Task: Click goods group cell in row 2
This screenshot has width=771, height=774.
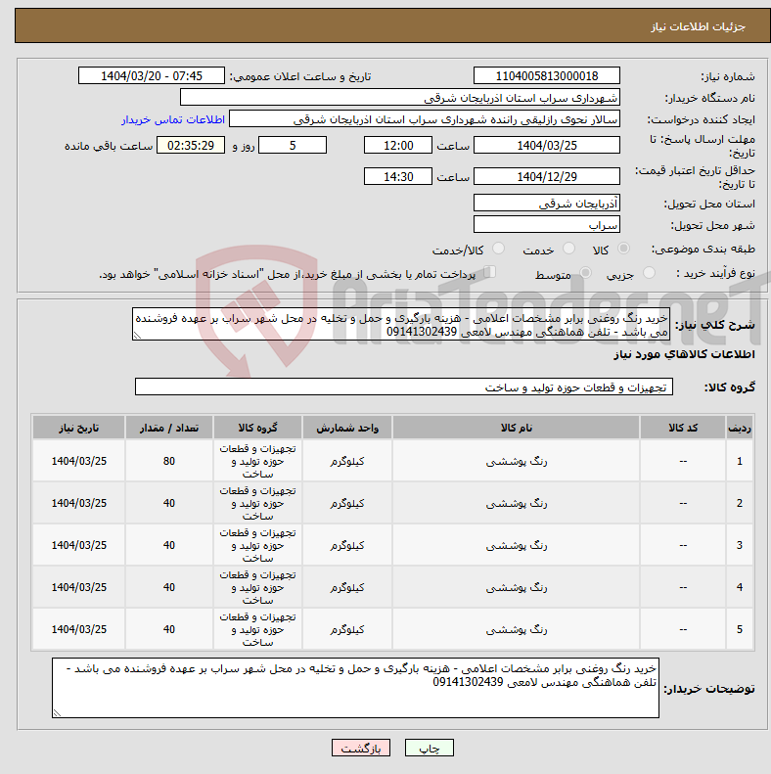Action: [x=257, y=503]
